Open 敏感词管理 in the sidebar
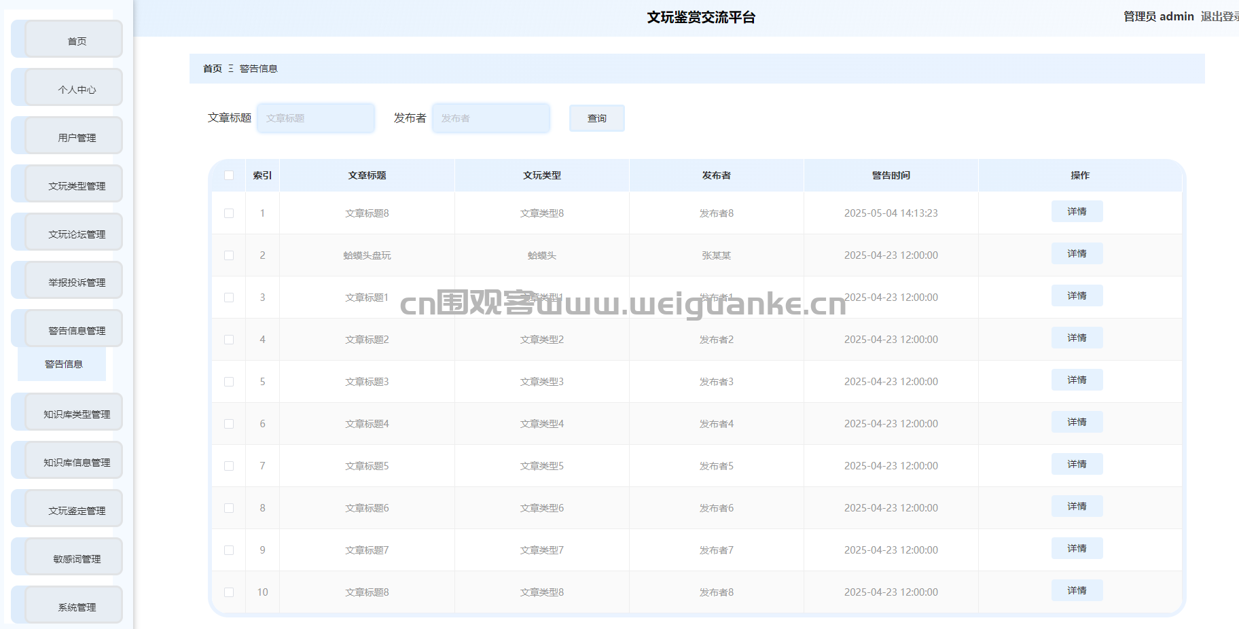 point(77,559)
